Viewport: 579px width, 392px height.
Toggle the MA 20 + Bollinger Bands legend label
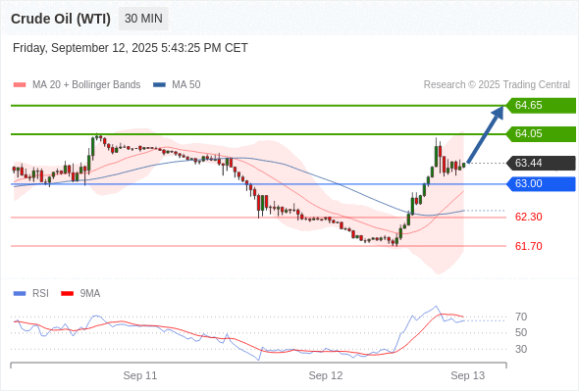tap(86, 85)
